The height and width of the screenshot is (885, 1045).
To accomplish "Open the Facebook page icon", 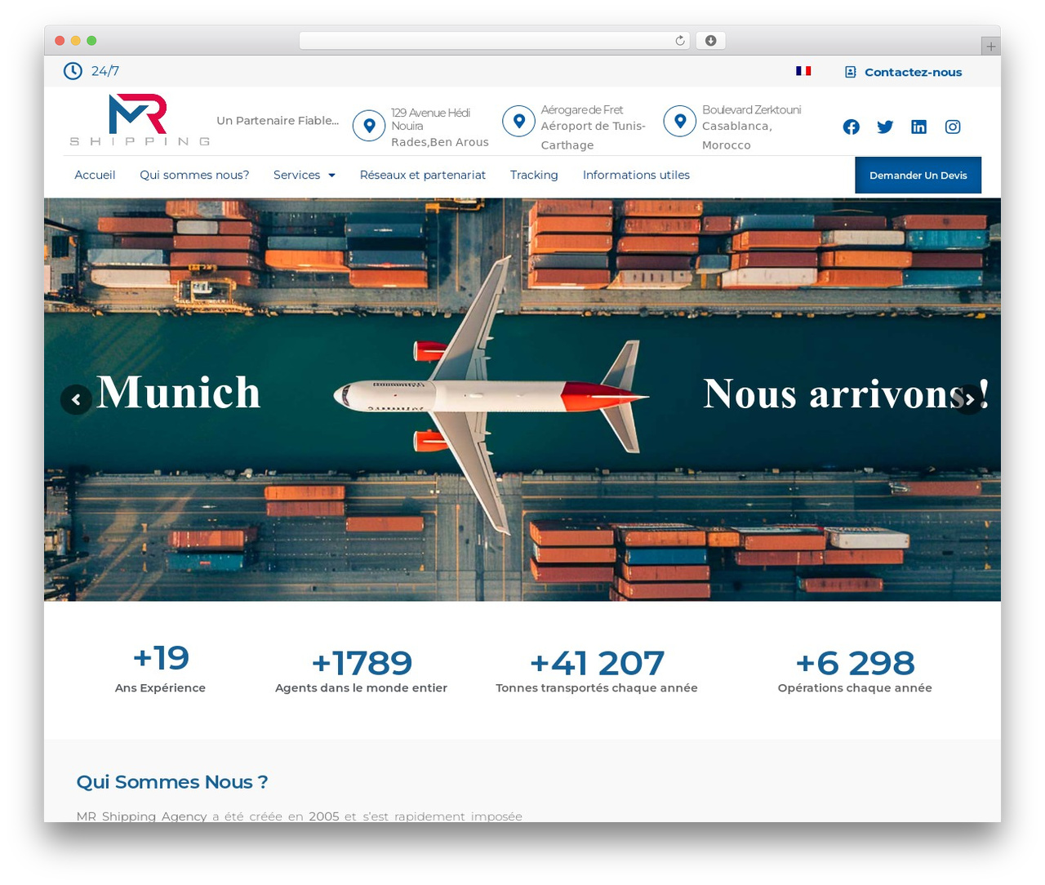I will click(852, 127).
